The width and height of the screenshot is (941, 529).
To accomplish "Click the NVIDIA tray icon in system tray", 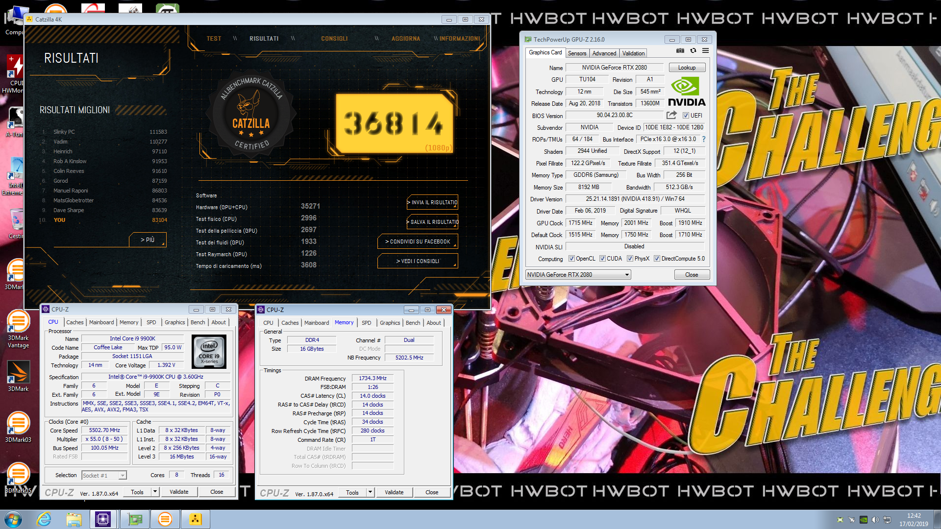I will pos(864,520).
